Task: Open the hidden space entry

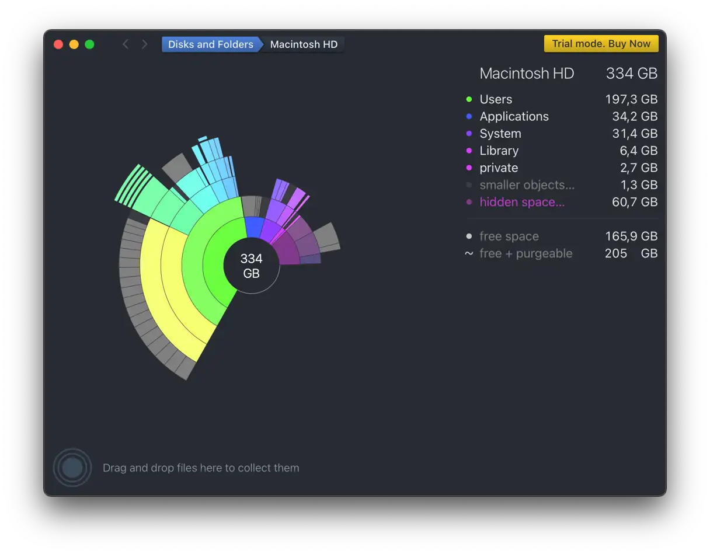Action: tap(522, 202)
